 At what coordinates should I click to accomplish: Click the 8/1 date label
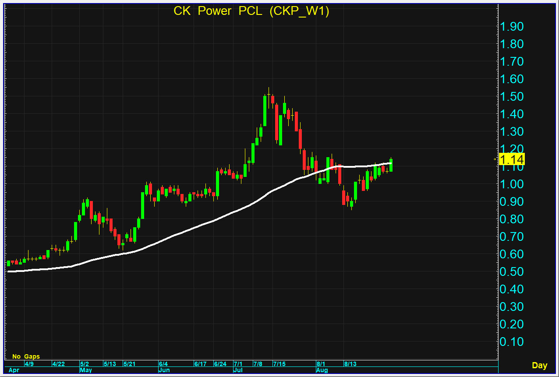321,364
